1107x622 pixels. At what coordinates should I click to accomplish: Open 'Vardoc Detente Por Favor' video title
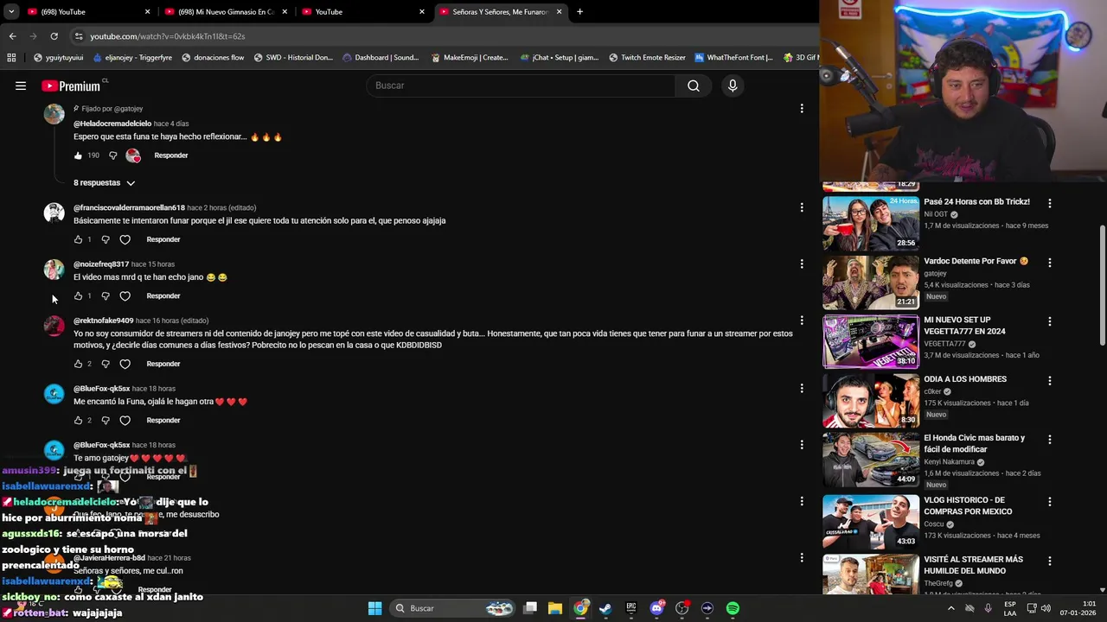point(976,261)
